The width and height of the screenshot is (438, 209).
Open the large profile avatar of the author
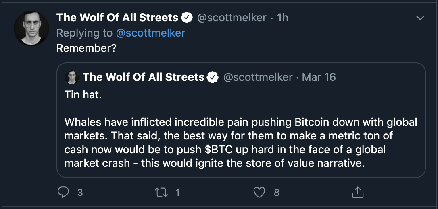[31, 29]
